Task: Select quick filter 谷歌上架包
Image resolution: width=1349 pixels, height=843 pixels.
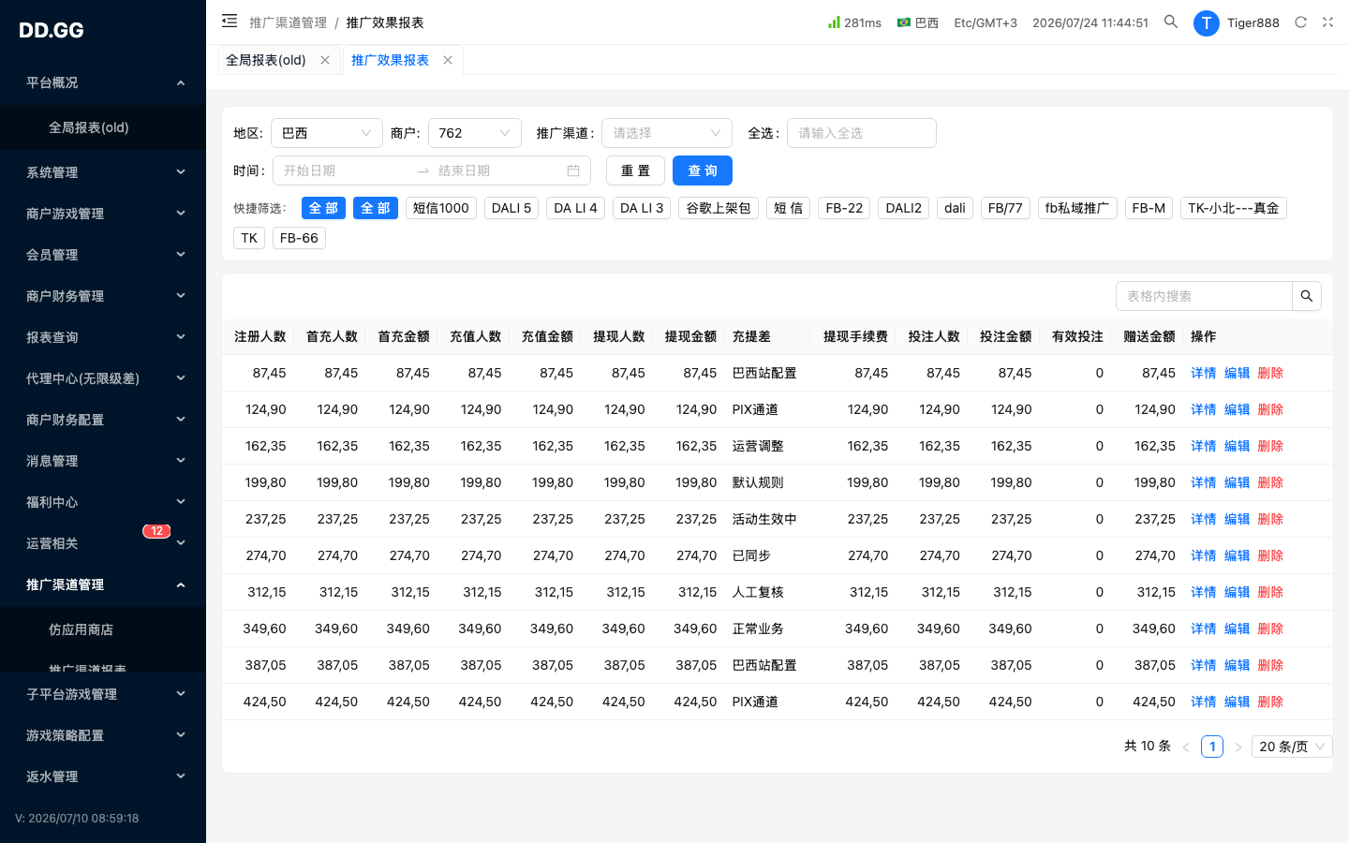Action: tap(719, 208)
